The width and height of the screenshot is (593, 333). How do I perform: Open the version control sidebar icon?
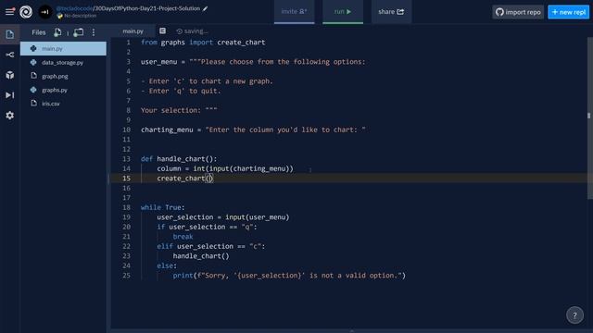[10, 55]
